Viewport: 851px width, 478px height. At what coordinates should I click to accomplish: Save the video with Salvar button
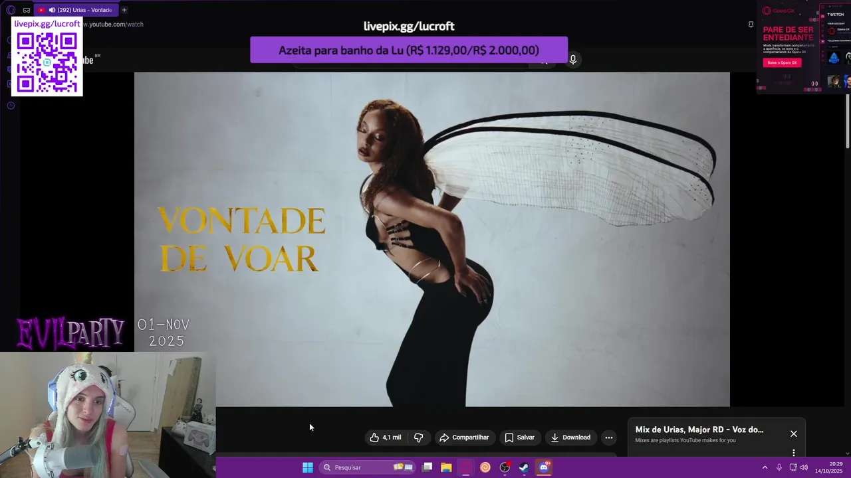(519, 438)
